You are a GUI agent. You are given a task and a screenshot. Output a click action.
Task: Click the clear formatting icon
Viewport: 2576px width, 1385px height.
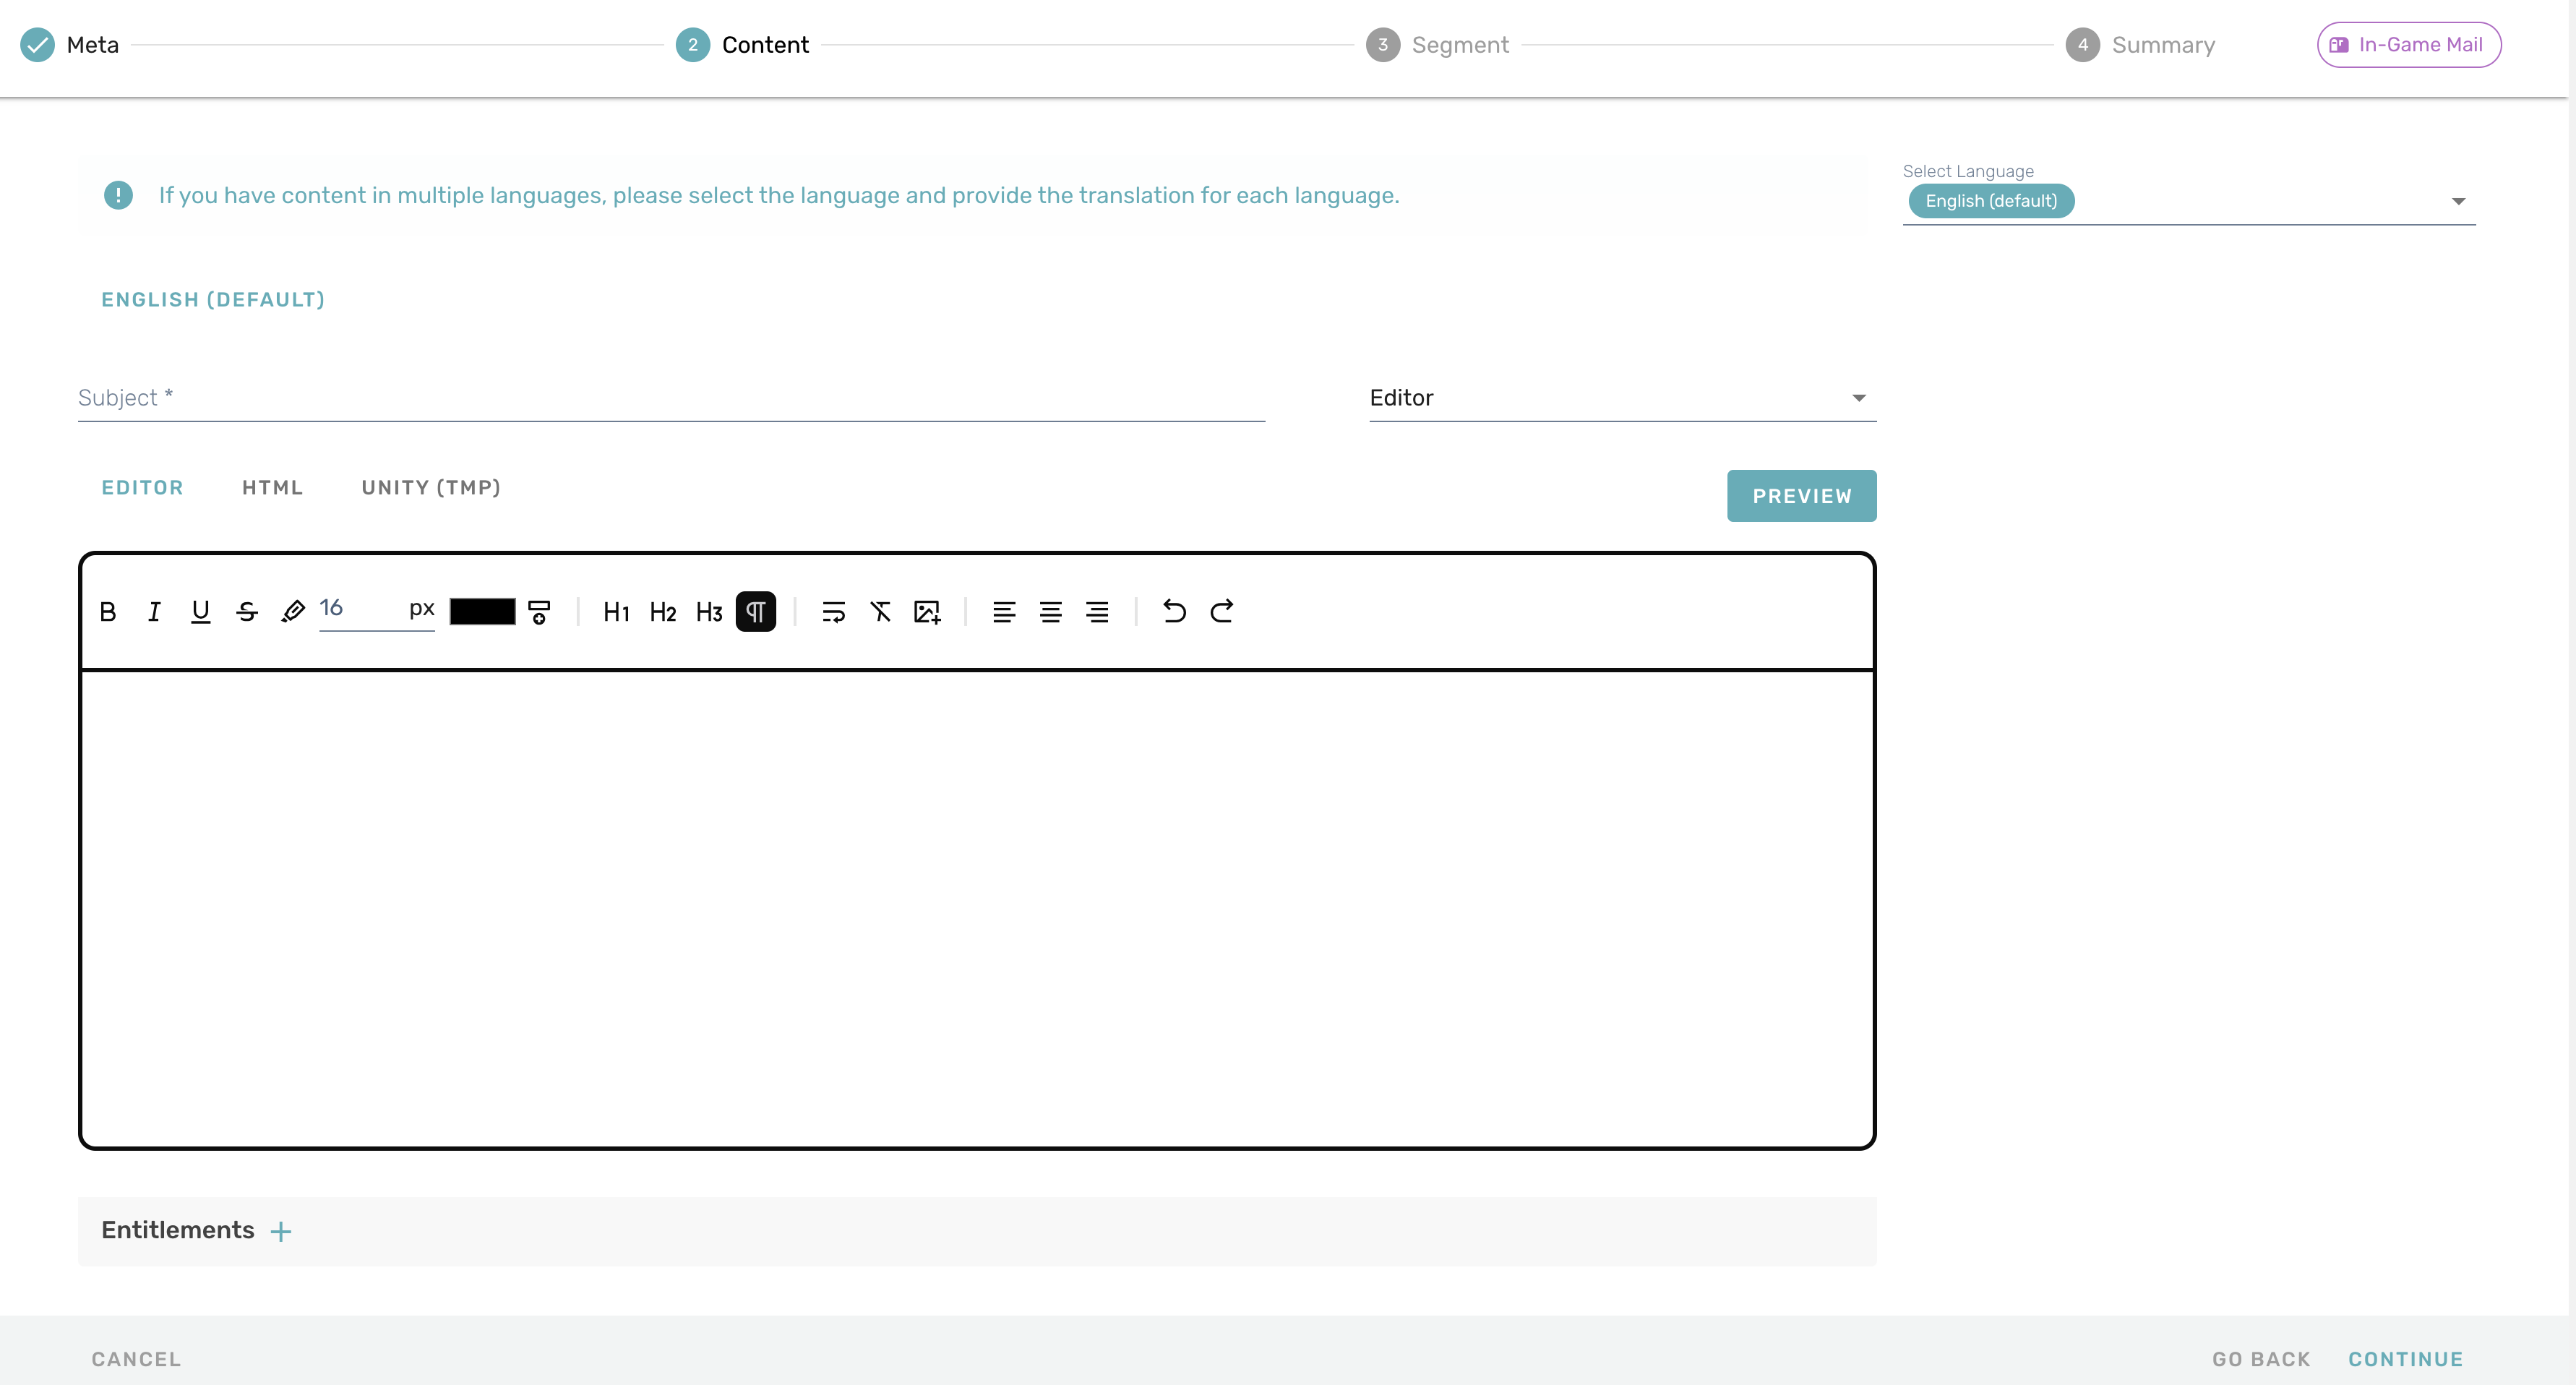tap(880, 612)
